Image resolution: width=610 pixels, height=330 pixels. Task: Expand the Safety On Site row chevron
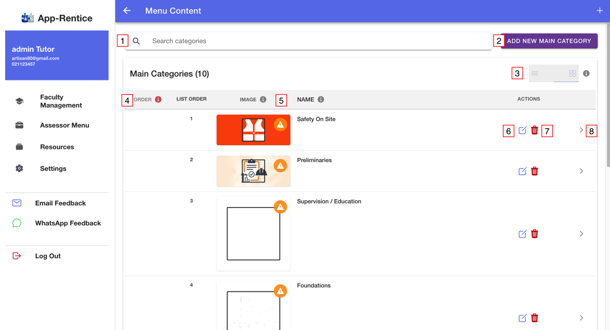(x=582, y=130)
